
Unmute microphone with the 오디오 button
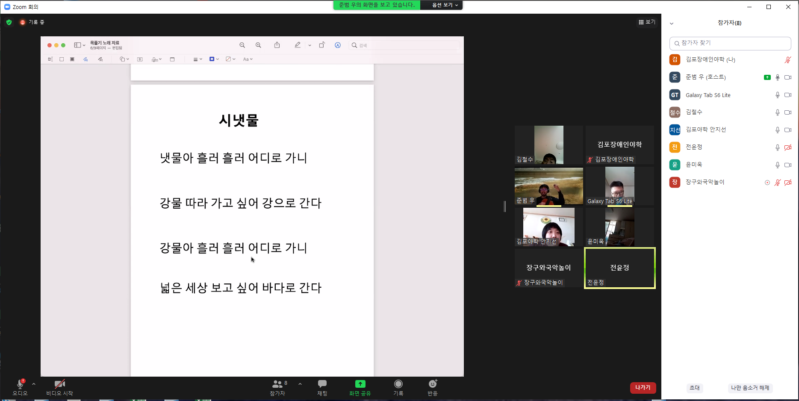click(x=20, y=387)
